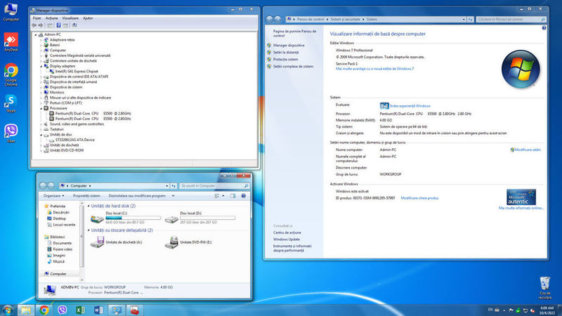
Task: Open Windows Update link in System window
Action: pyautogui.click(x=287, y=239)
